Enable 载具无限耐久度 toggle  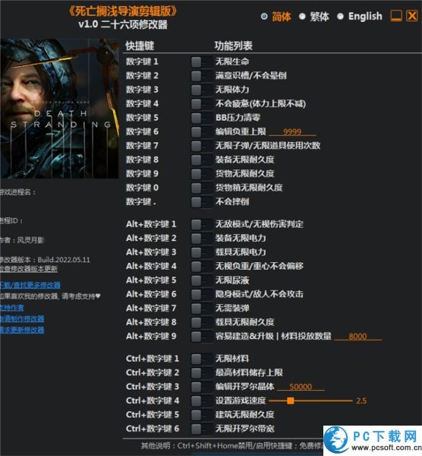click(x=201, y=322)
